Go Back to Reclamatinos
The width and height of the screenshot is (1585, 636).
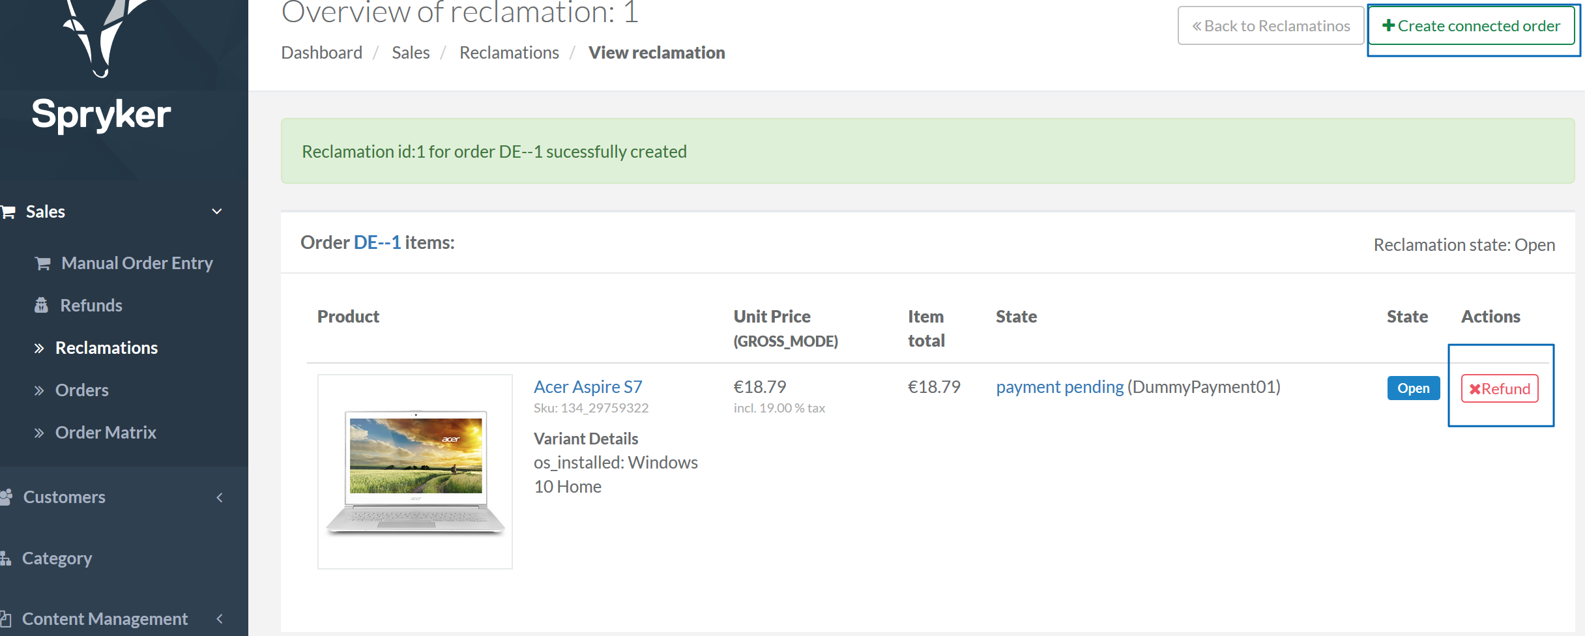click(x=1271, y=25)
